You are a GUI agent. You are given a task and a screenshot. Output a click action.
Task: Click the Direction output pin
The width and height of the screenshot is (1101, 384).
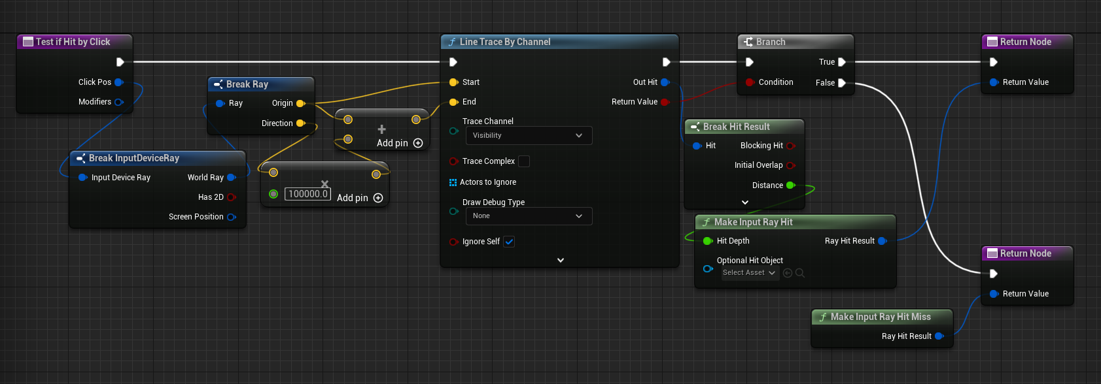[x=301, y=123]
